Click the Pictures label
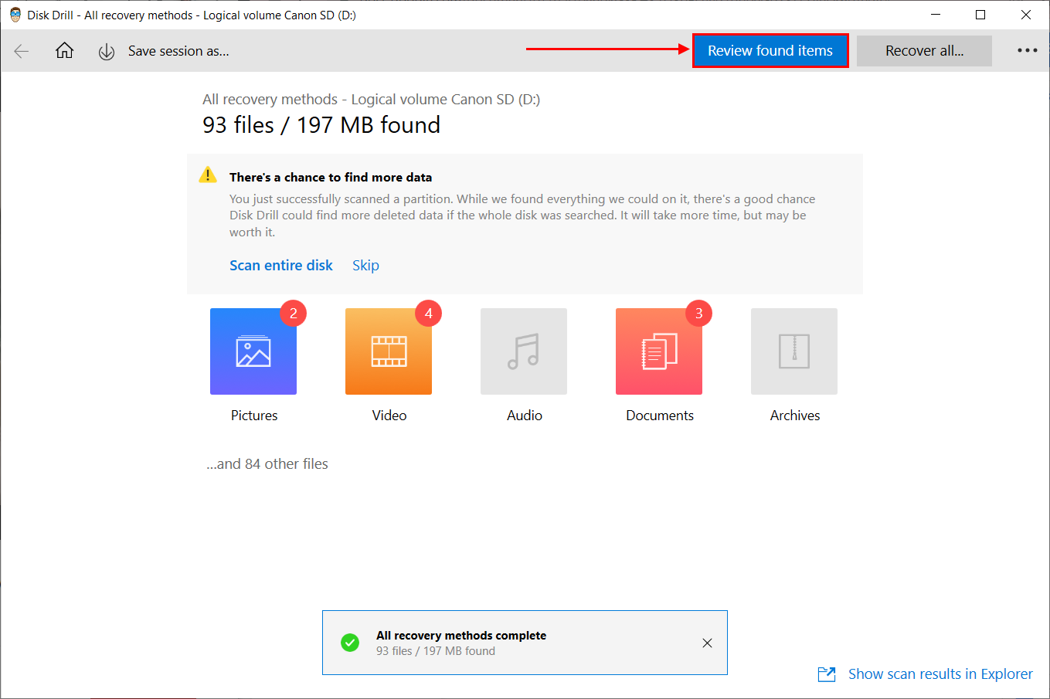Image resolution: width=1050 pixels, height=699 pixels. click(x=254, y=416)
